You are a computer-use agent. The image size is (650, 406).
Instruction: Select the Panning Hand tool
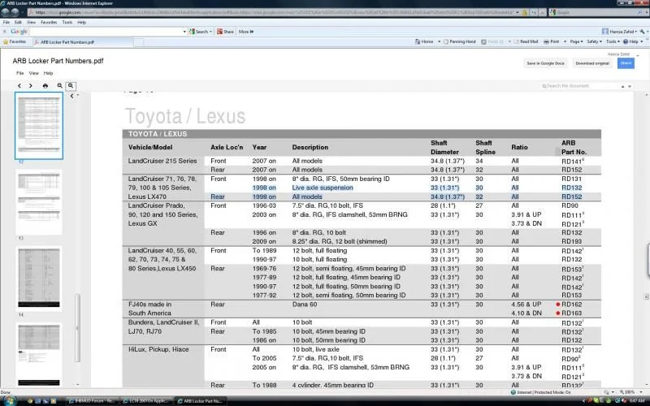pos(459,42)
